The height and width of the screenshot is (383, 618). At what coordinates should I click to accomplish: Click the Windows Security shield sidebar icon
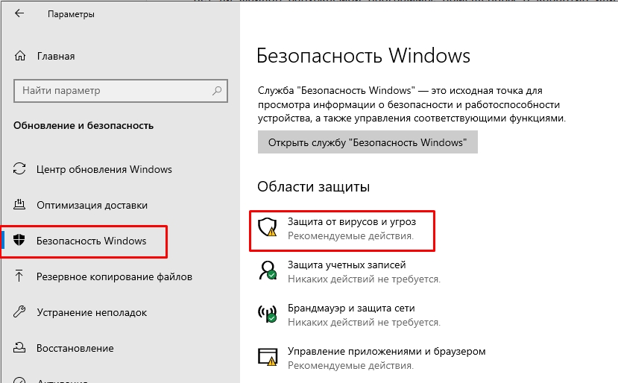click(20, 241)
